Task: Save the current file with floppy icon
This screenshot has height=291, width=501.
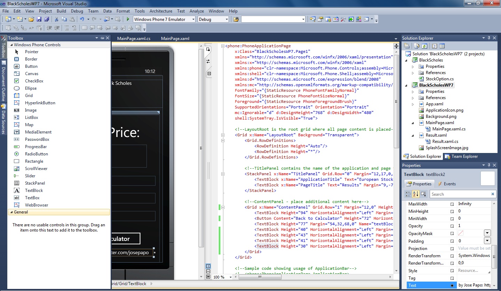Action: click(x=39, y=19)
